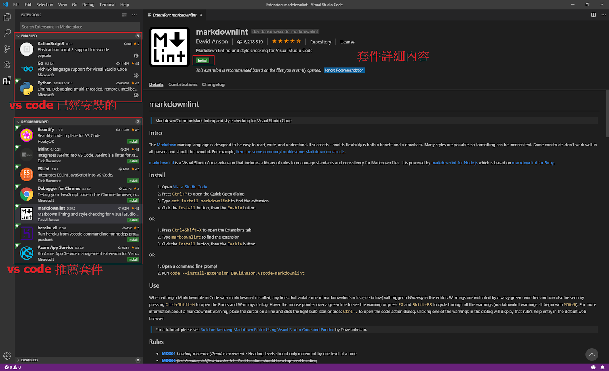This screenshot has width=609, height=371.
Task: Open the Help menu
Action: pyautogui.click(x=124, y=5)
